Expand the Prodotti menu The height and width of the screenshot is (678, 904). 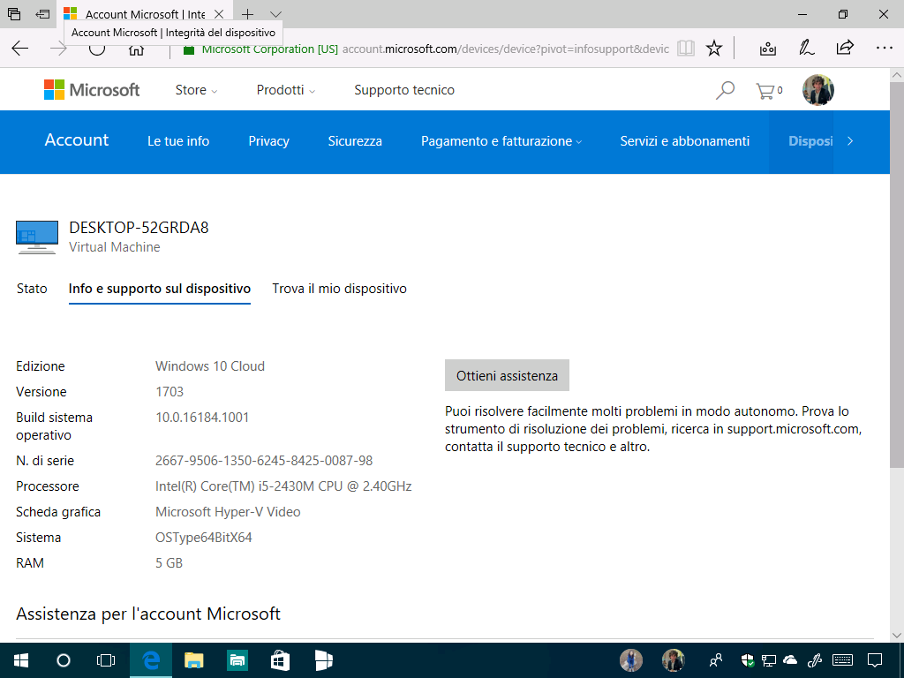[286, 90]
